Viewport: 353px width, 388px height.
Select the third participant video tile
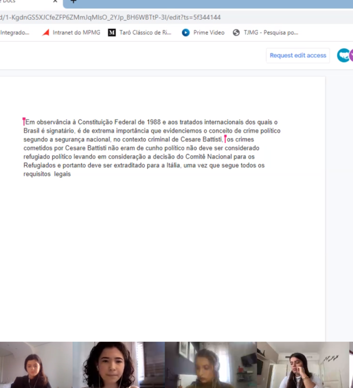pos(210,365)
